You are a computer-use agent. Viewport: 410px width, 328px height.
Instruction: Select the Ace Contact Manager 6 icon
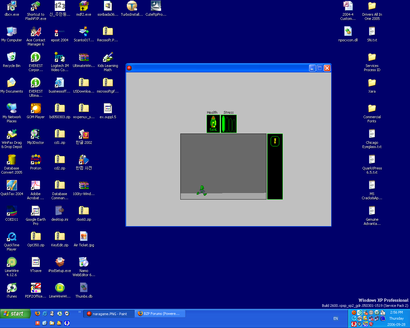tap(36, 36)
